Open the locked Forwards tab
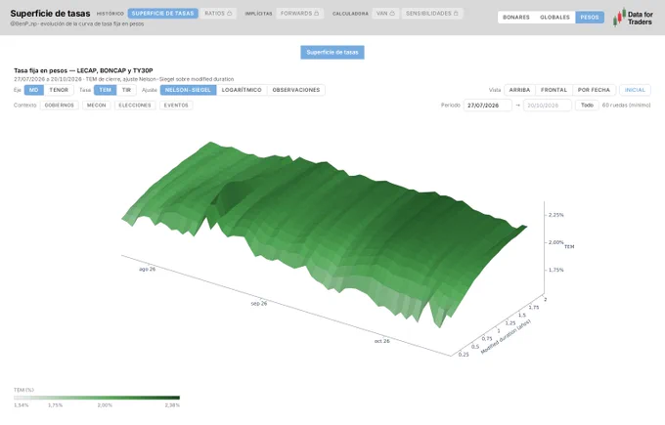The height and width of the screenshot is (425, 665). (300, 14)
